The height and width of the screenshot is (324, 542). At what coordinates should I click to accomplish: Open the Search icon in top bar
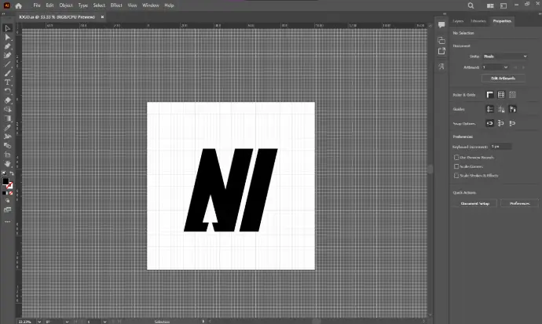pyautogui.click(x=471, y=5)
